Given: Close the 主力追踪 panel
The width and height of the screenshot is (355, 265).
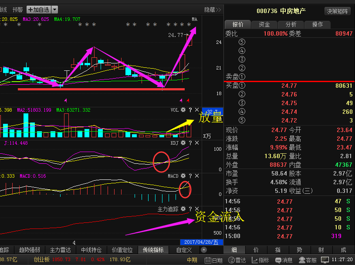Looking at the screenshot, I should [x=197, y=209].
